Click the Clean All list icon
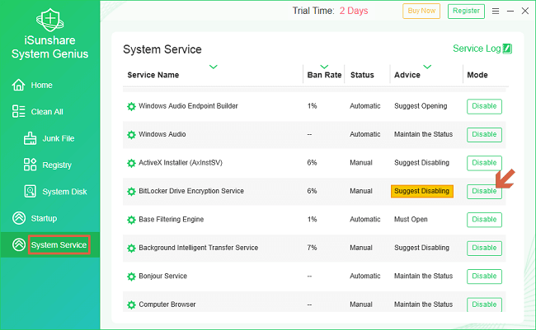Screen dimensions: 536x330 [18, 111]
